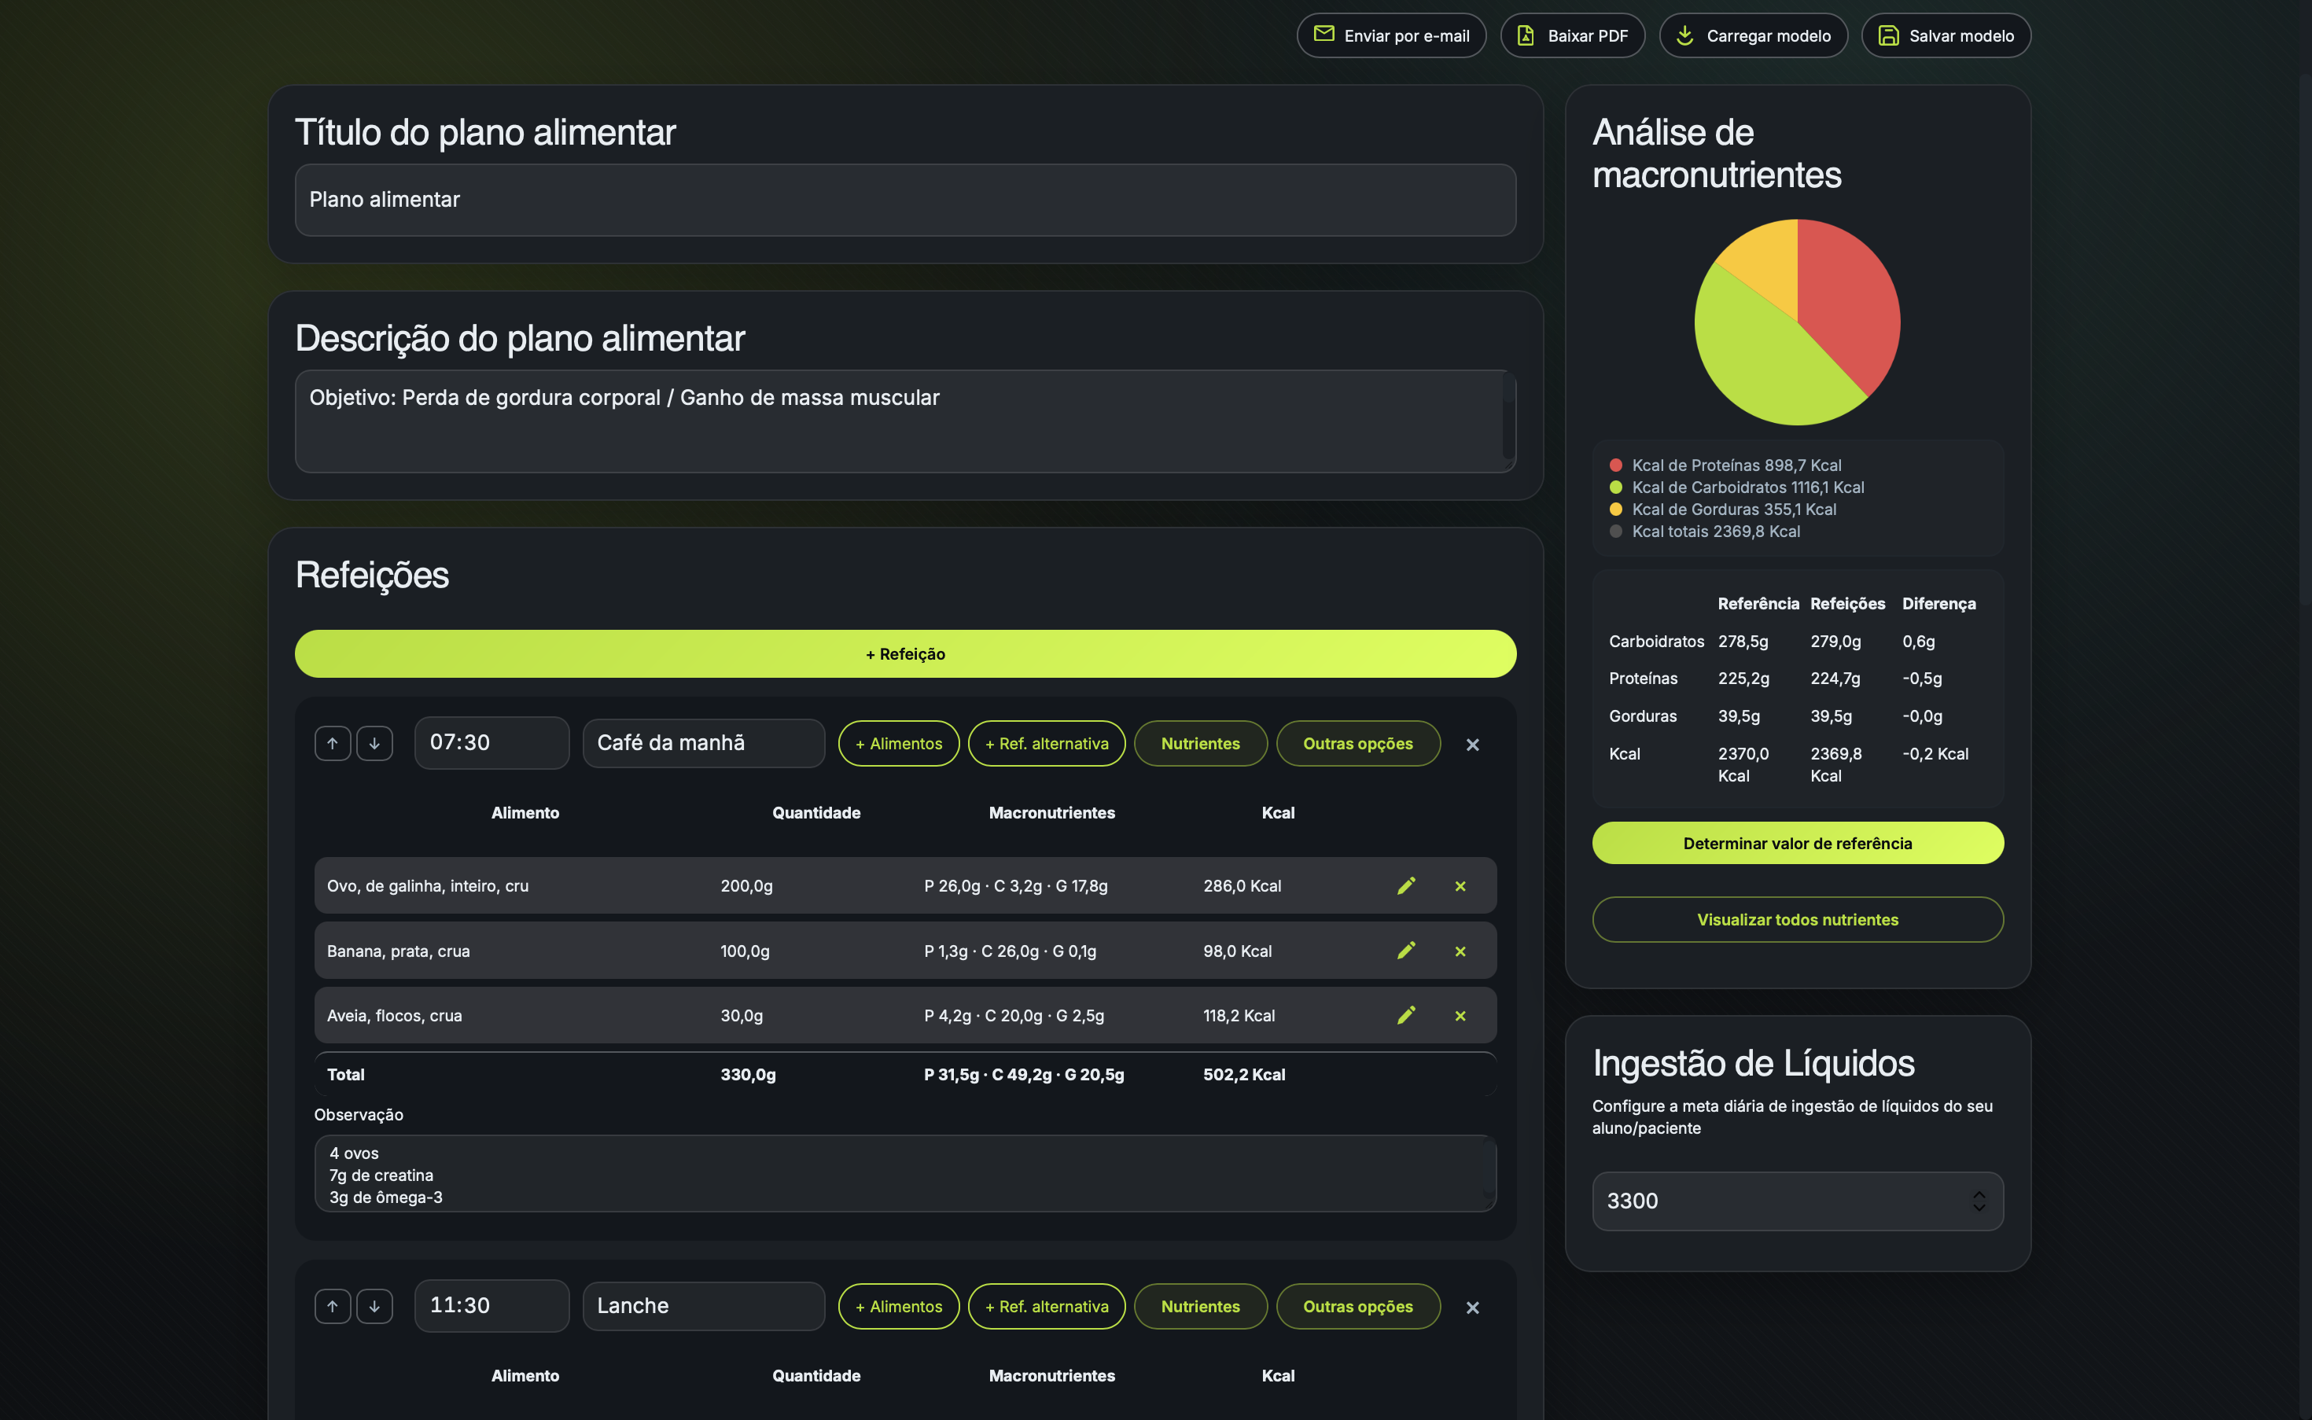
Task: Delete the Lanche meal with X icon
Action: 1472,1308
